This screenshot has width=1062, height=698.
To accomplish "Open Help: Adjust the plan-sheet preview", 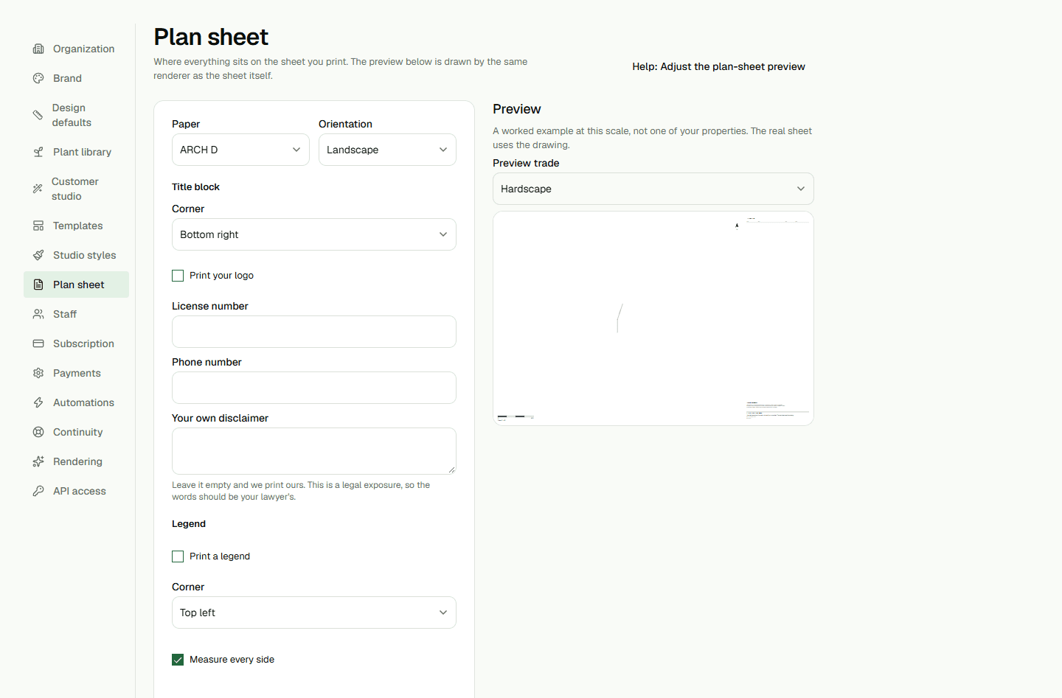I will [x=718, y=66].
